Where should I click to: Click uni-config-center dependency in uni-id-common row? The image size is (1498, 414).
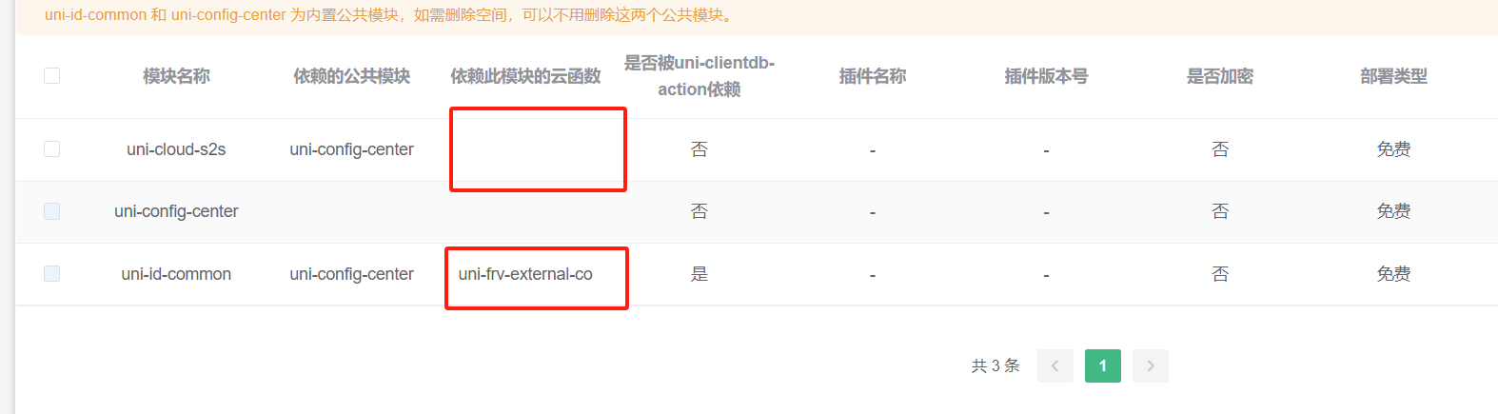(x=352, y=274)
